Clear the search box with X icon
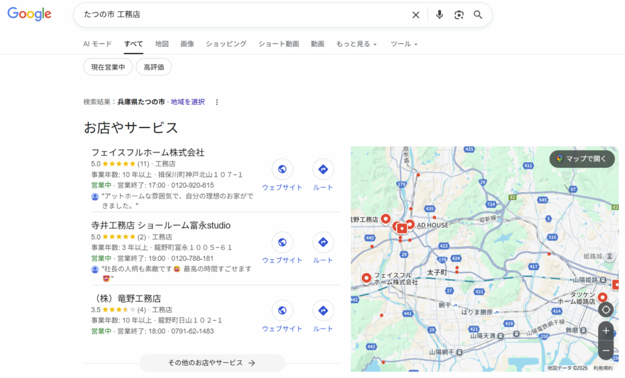 tap(416, 15)
